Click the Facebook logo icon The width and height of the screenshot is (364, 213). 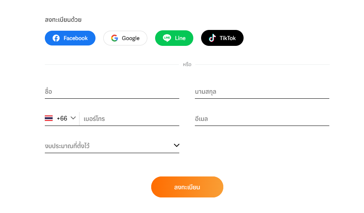(x=56, y=38)
